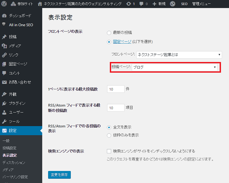Open 管理メニュー in admin bar
Screen dimensions: 229x183
[x=201, y=4]
